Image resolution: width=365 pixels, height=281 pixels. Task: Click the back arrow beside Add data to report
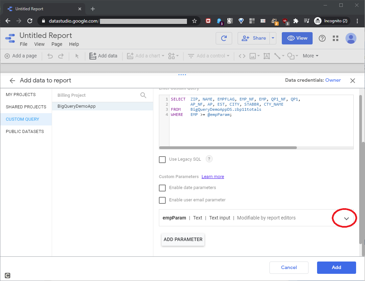point(13,81)
